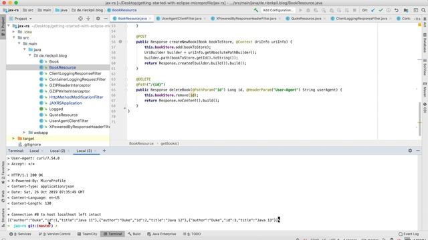Switch to terminal tab Local (2)
Image resolution: width=428 pixels, height=240 pixels.
pyautogui.click(x=58, y=151)
